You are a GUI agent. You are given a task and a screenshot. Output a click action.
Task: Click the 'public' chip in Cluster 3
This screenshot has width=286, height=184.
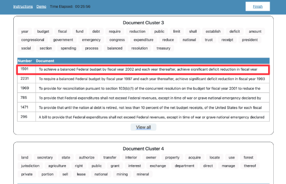point(159,31)
